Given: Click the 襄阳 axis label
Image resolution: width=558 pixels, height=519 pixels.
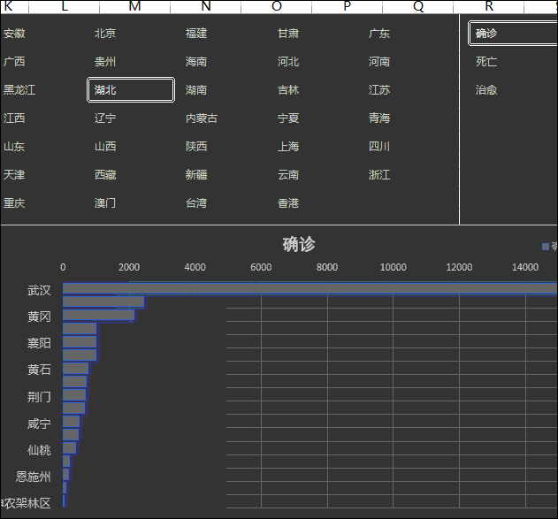Looking at the screenshot, I should pyautogui.click(x=39, y=343).
